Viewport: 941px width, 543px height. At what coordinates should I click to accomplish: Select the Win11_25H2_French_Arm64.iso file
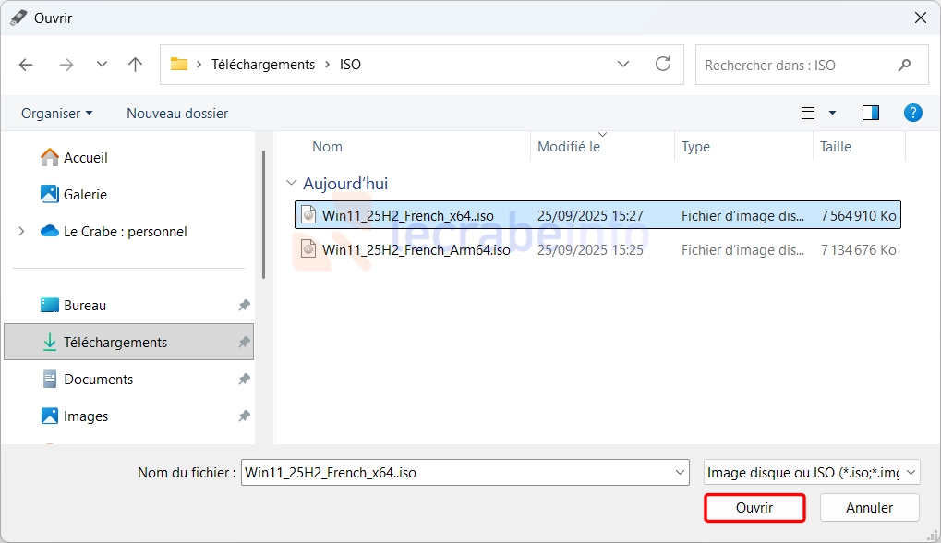point(416,250)
